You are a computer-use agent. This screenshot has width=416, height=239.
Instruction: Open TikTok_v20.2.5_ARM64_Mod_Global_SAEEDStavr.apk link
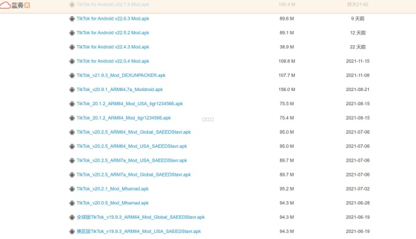(x=133, y=132)
